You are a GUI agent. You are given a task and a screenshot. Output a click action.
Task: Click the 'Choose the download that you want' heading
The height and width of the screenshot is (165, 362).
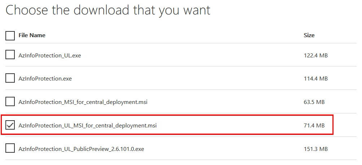pos(108,10)
